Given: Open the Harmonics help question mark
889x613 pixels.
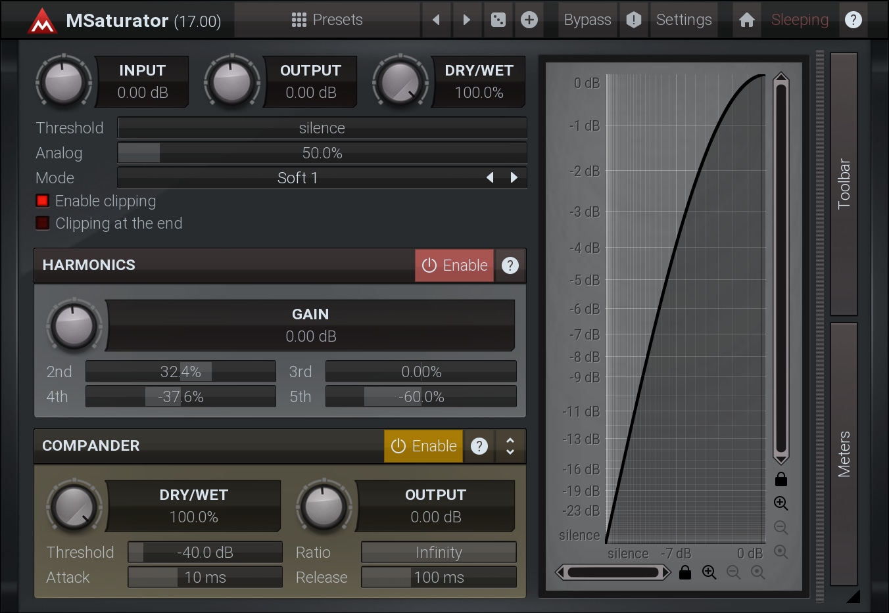Looking at the screenshot, I should click(x=510, y=265).
